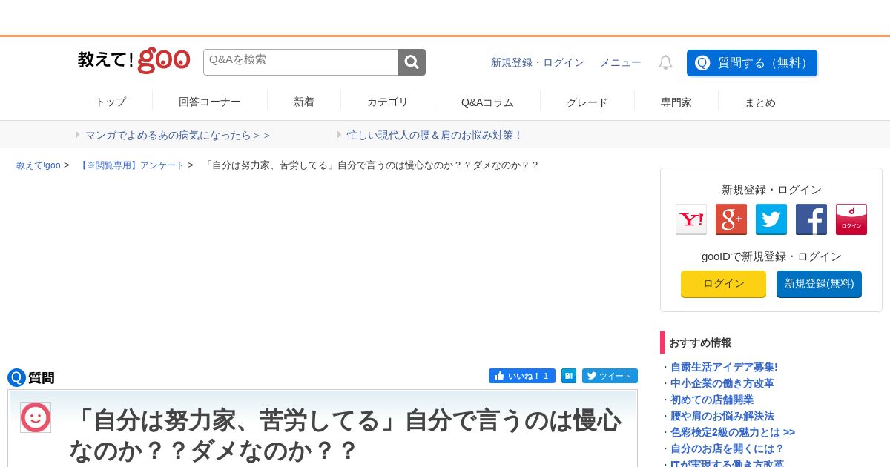Image resolution: width=890 pixels, height=467 pixels.
Task: Focus the Q&Aを検索 search field
Action: 301,62
